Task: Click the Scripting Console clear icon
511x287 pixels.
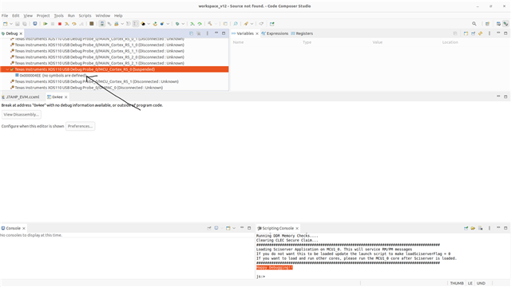Action: [481, 228]
